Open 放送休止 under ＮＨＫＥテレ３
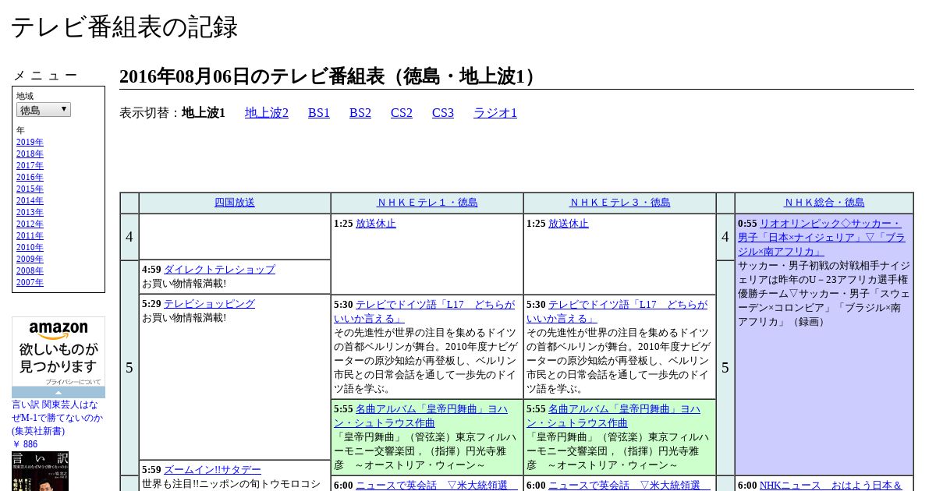 click(x=569, y=224)
